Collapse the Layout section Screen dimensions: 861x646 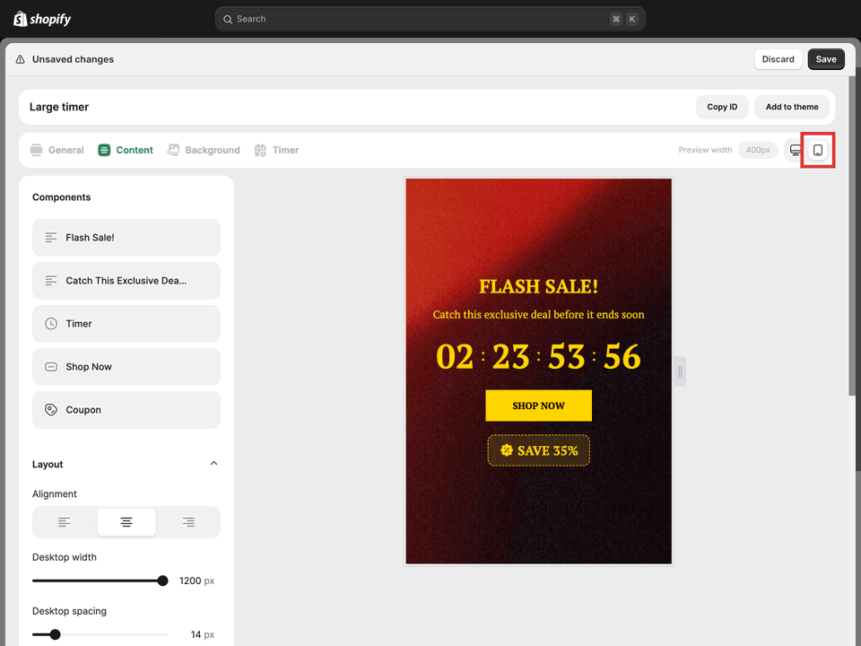[x=213, y=463]
